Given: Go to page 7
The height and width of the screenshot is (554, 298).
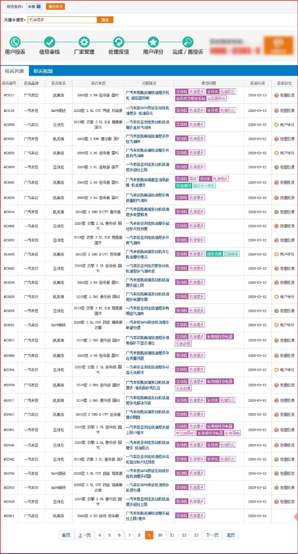Looking at the screenshot, I should pyautogui.click(x=129, y=535).
